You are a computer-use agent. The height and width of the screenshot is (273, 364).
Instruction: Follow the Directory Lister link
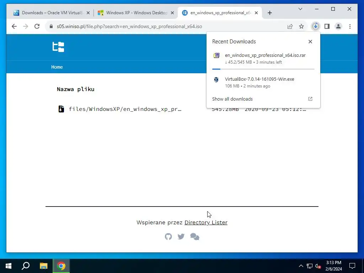206,223
